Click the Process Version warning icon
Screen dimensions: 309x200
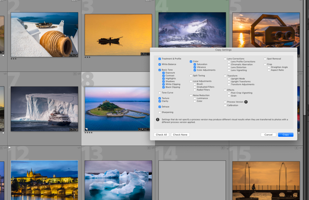246,102
